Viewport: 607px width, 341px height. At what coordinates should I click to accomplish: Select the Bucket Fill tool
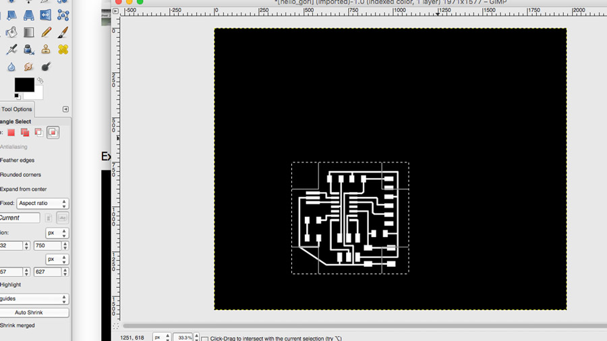tap(11, 32)
